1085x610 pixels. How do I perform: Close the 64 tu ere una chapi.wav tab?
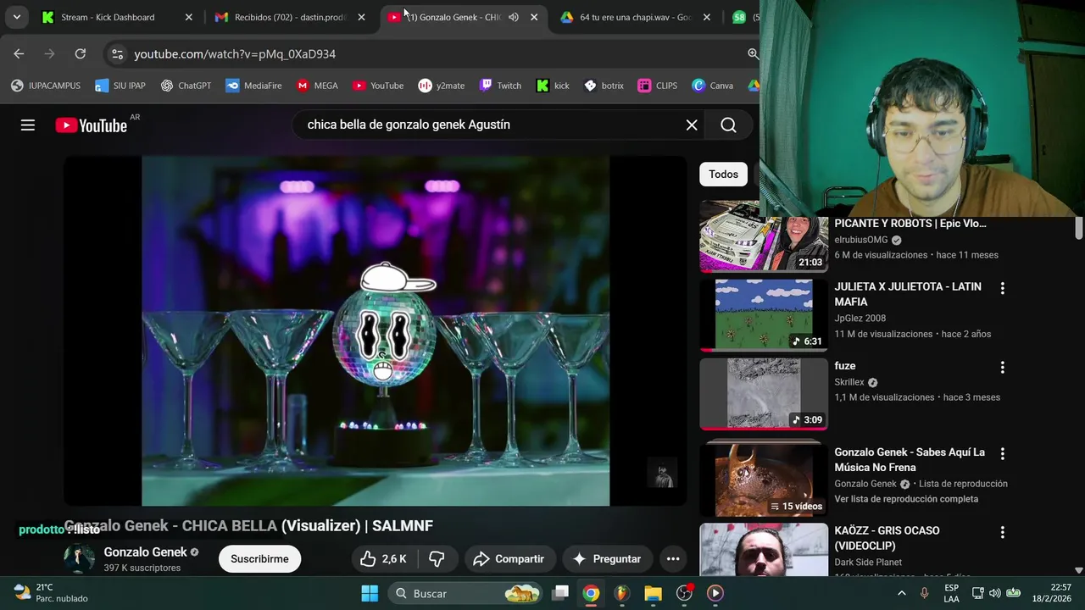pyautogui.click(x=706, y=17)
